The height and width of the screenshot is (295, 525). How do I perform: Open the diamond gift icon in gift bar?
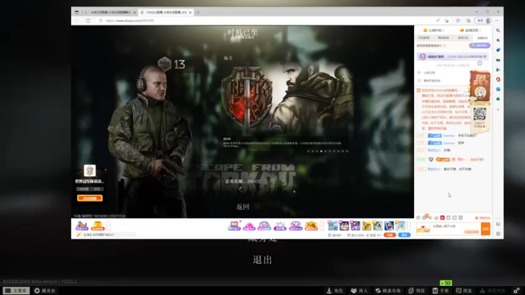(x=295, y=226)
